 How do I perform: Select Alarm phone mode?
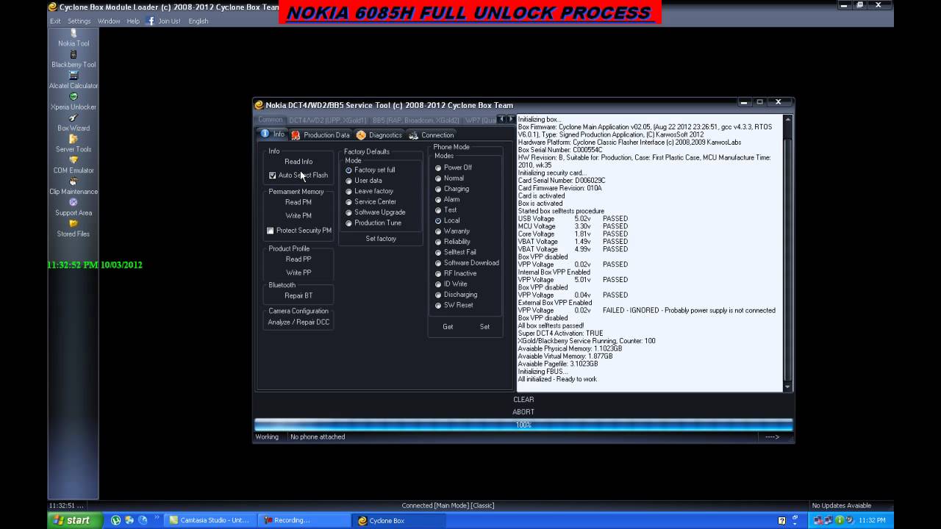[438, 200]
